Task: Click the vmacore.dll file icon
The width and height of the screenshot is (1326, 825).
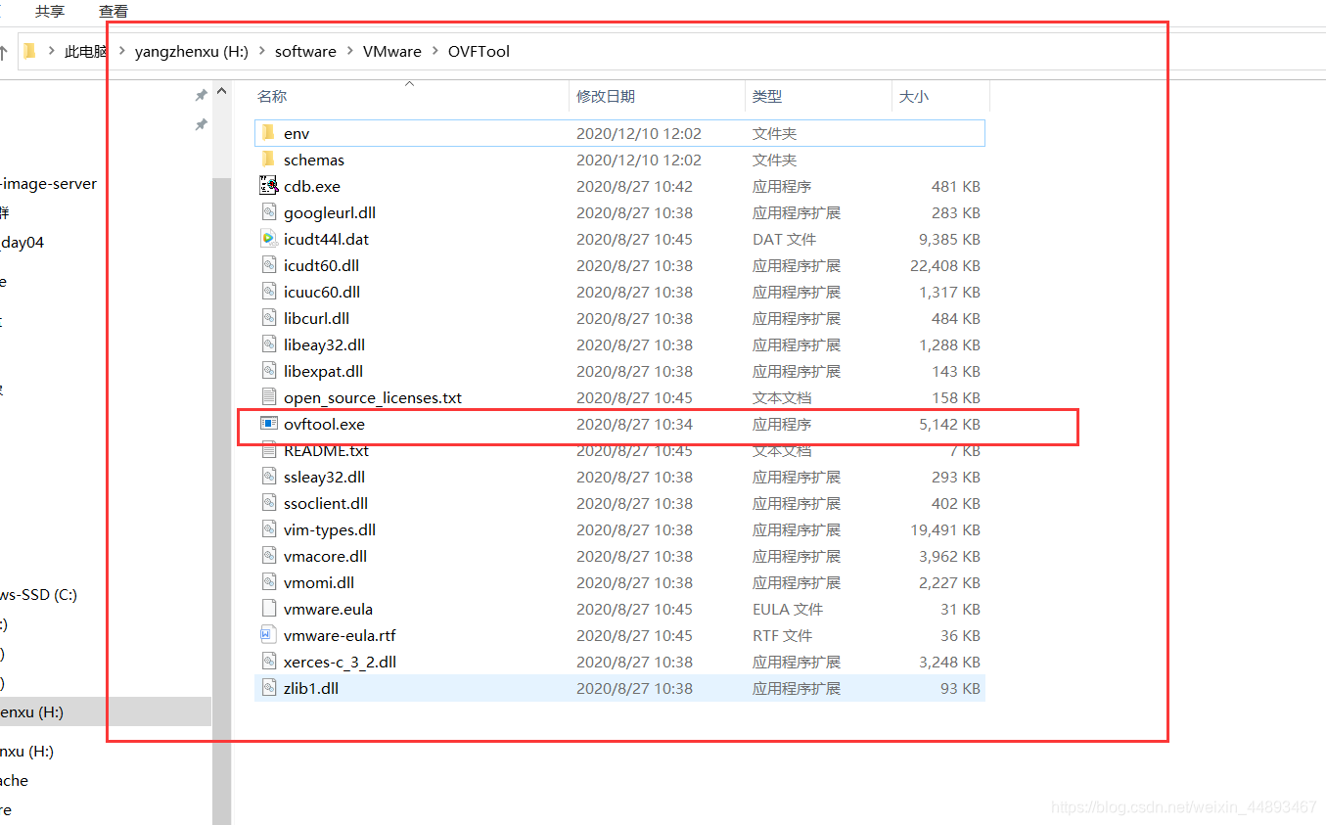Action: [x=269, y=555]
